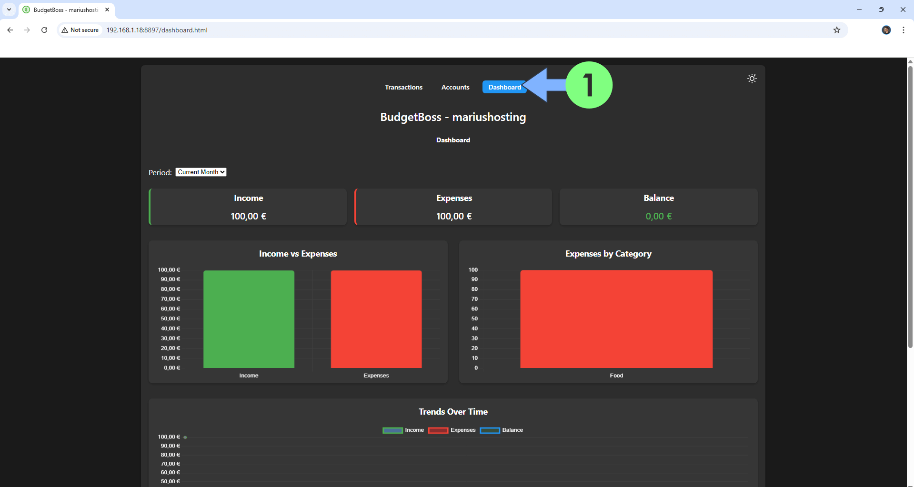Click the red Food category bar
Image resolution: width=914 pixels, height=487 pixels.
click(616, 319)
